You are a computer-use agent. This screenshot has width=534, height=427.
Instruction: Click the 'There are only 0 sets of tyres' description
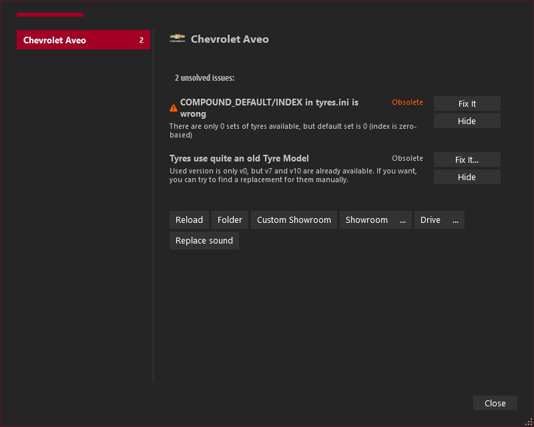click(x=293, y=130)
